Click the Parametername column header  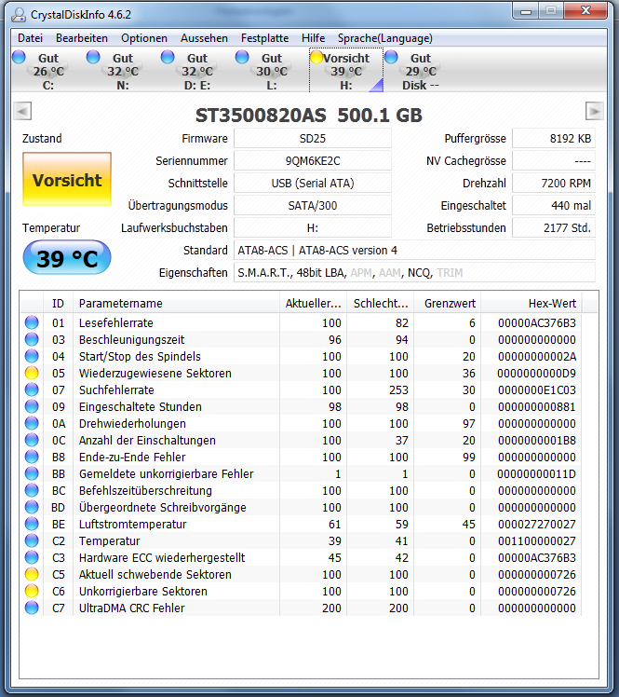[x=176, y=303]
